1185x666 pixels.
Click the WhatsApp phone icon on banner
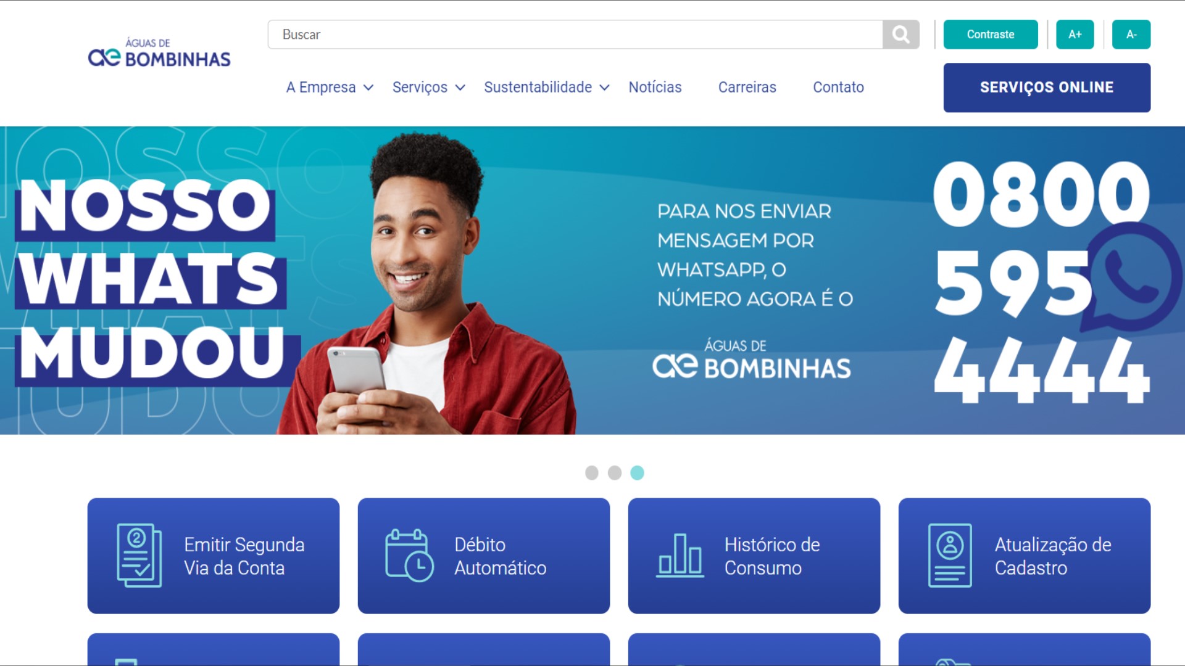1131,277
